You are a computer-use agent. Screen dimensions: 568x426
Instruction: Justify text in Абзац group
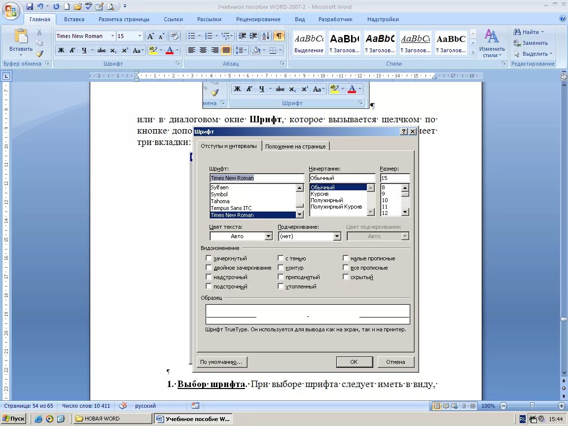(x=226, y=50)
